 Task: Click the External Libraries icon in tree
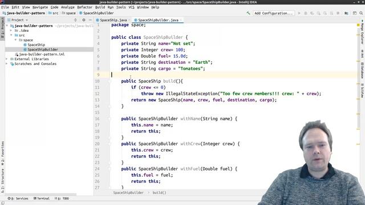(x=12, y=59)
